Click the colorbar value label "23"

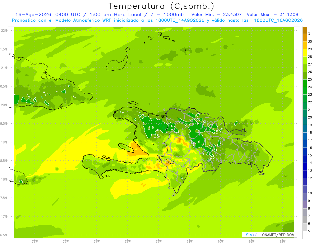310,95
